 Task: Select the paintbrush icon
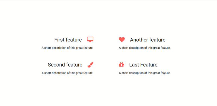(90, 65)
